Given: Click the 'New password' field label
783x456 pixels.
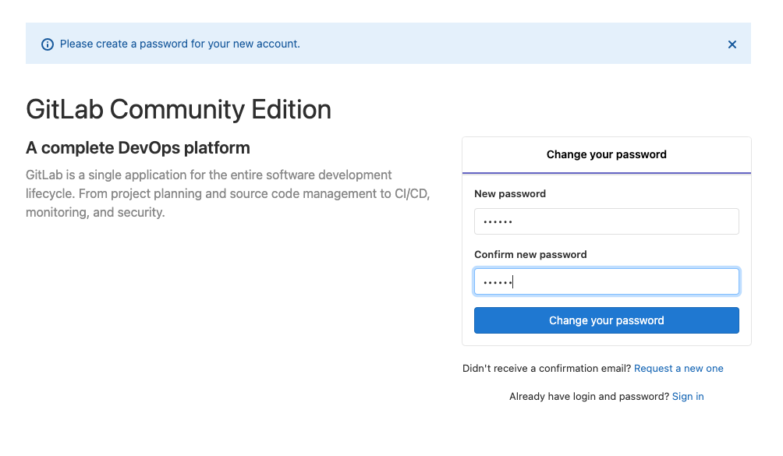Looking at the screenshot, I should 510,193.
